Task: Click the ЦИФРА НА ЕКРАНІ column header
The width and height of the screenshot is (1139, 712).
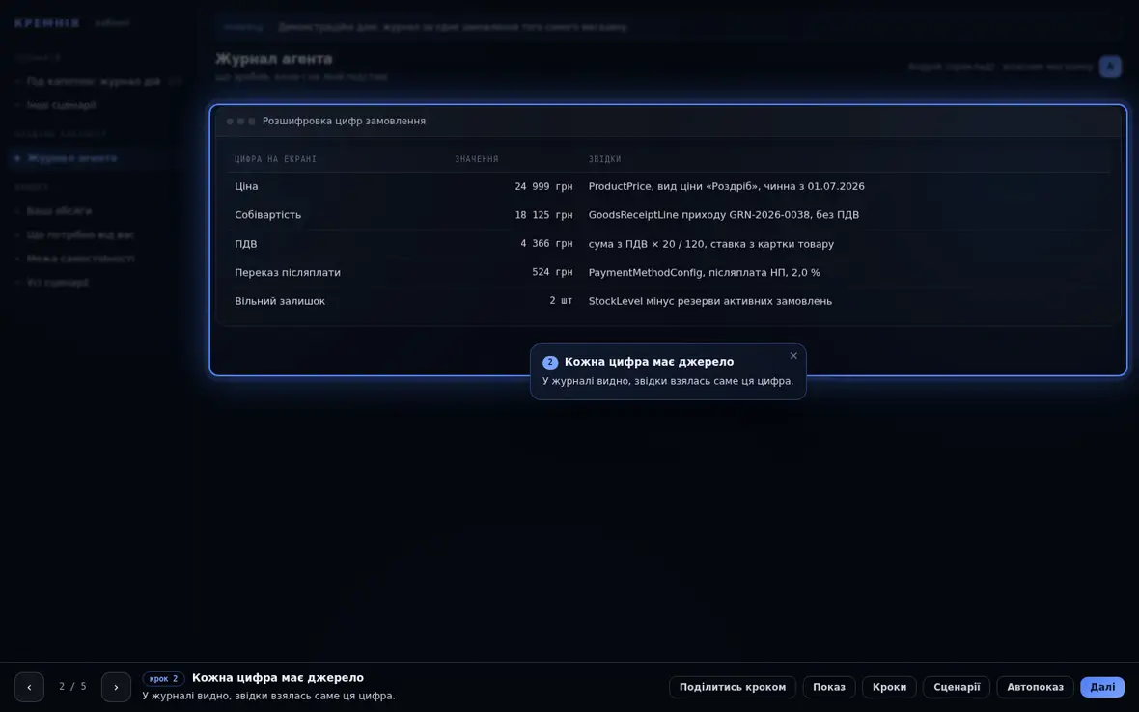Action: click(x=275, y=159)
